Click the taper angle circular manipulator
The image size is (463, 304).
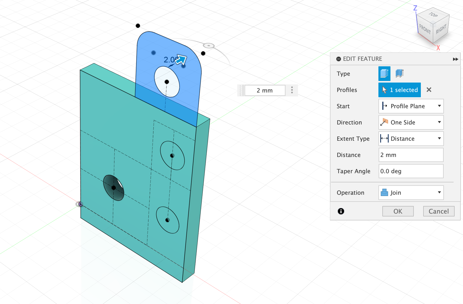coord(209,46)
